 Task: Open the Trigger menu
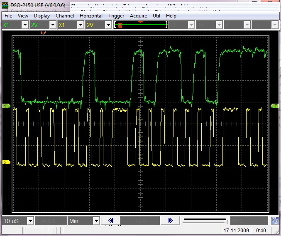pos(116,16)
